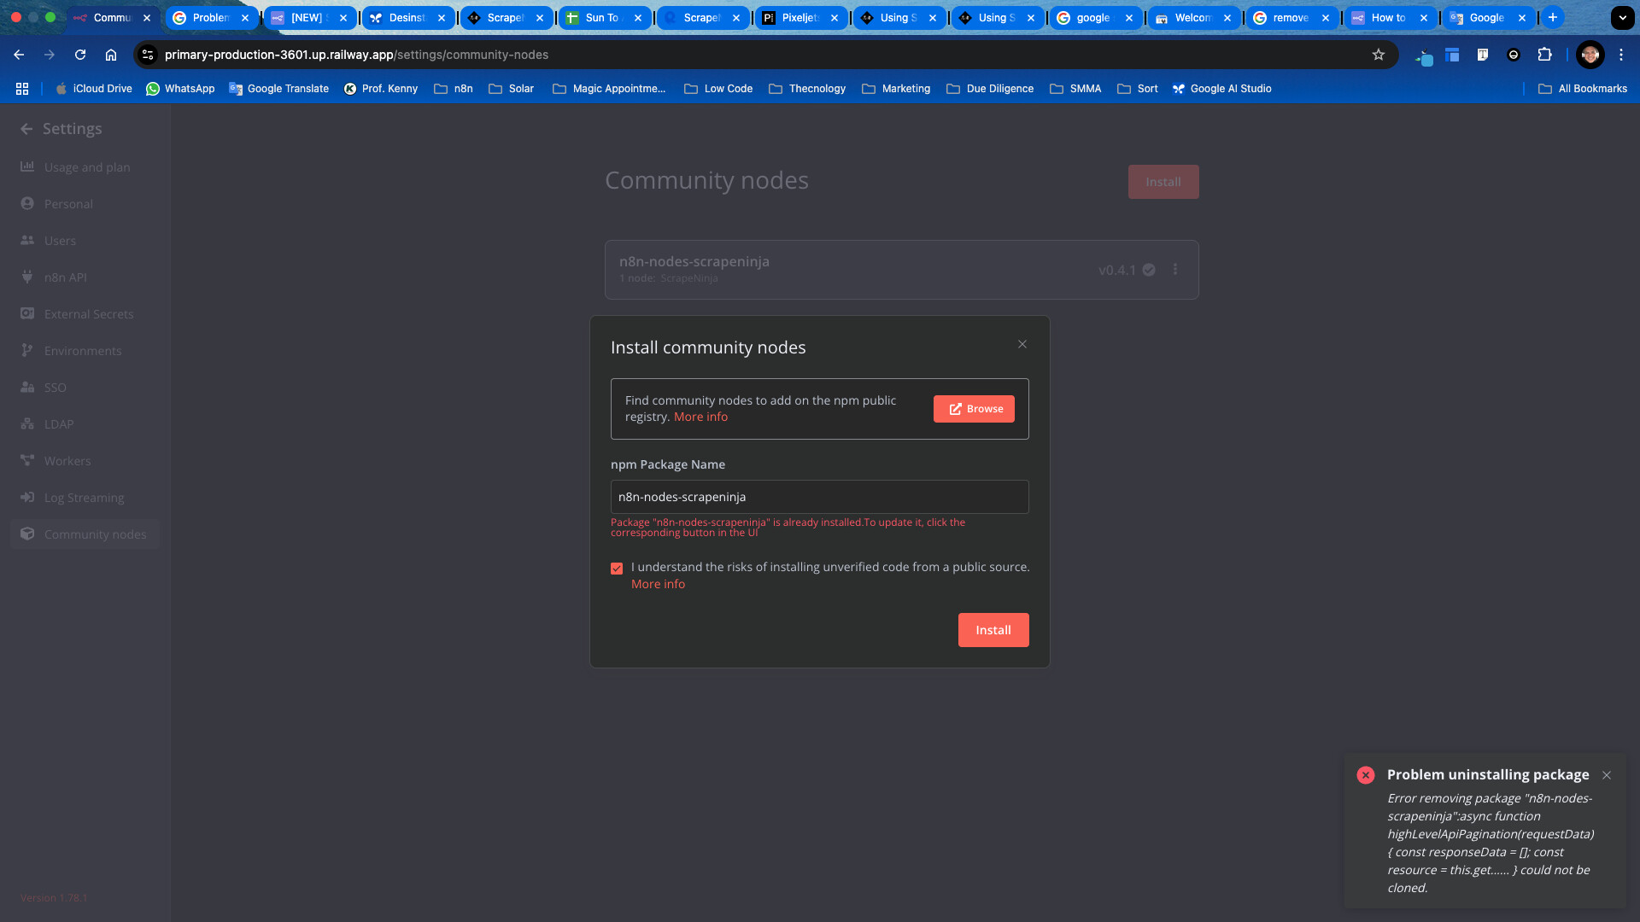Focus the npm Package Name field

point(819,497)
